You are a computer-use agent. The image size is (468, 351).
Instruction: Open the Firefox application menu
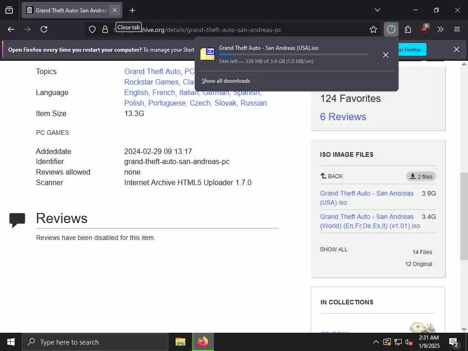(x=457, y=29)
